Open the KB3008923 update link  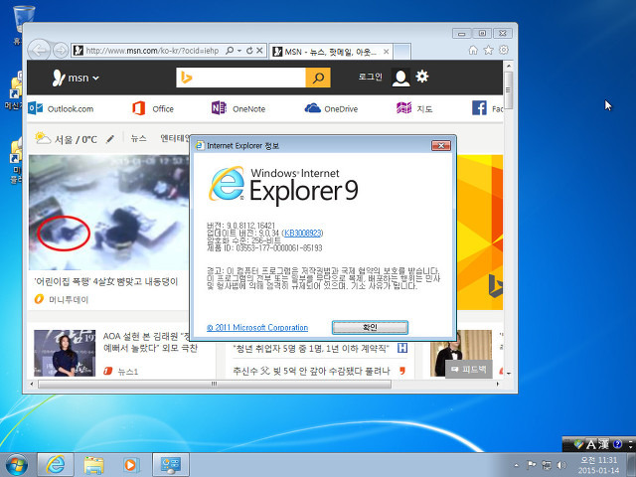coord(302,233)
